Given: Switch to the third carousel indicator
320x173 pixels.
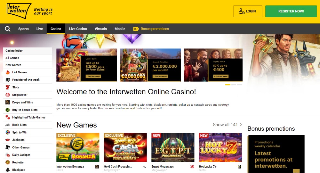Looking at the screenshot, I should [240, 84].
